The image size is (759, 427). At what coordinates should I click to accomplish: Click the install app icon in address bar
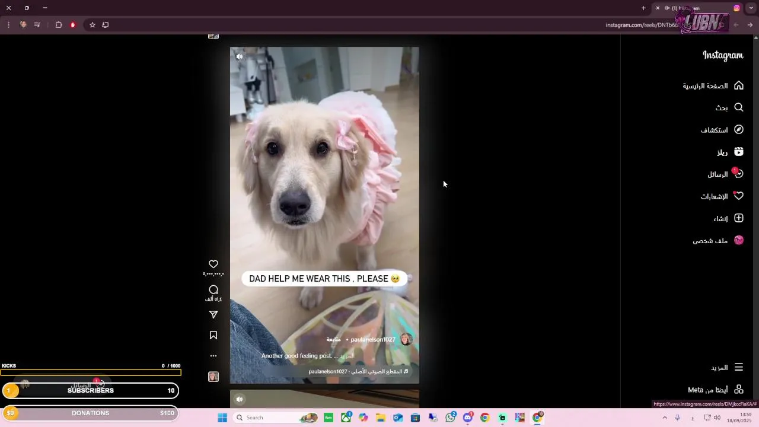pyautogui.click(x=106, y=25)
